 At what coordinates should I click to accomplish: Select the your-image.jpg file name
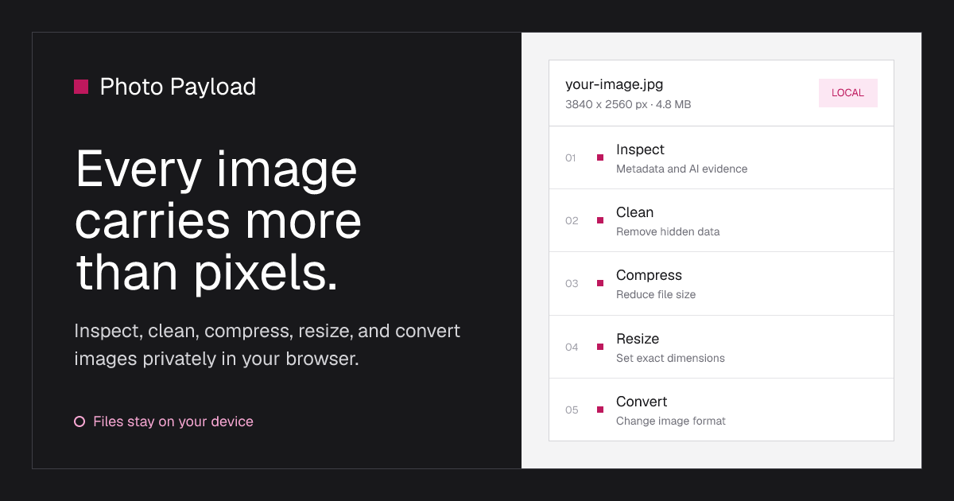[x=614, y=84]
